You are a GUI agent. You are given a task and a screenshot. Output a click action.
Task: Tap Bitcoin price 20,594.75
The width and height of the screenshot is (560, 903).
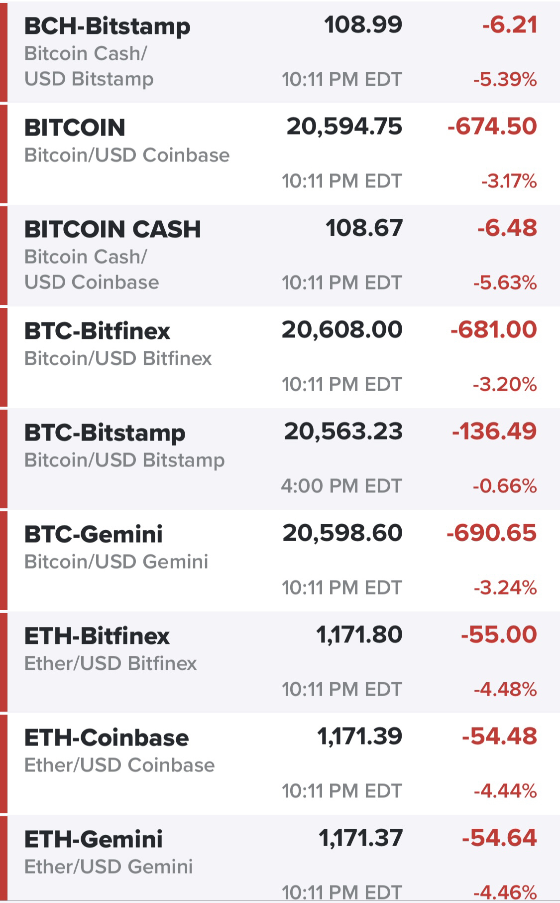[344, 127]
